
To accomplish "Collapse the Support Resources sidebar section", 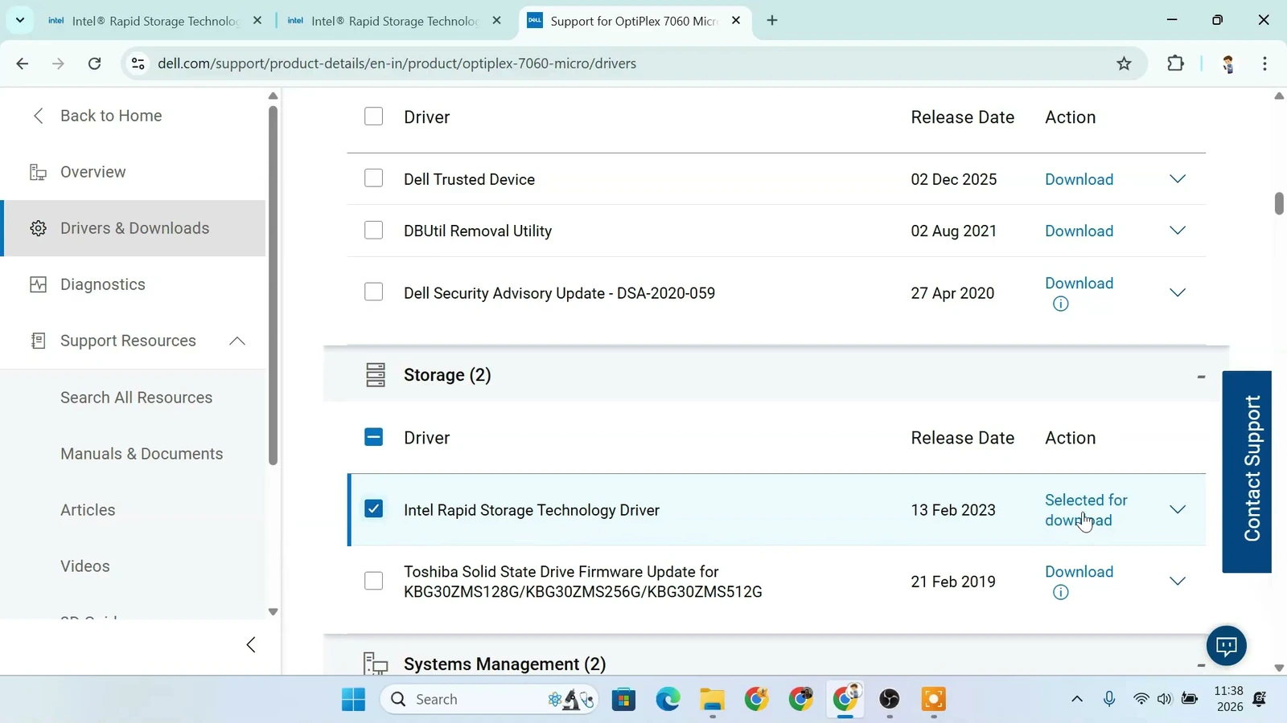I will point(236,341).
